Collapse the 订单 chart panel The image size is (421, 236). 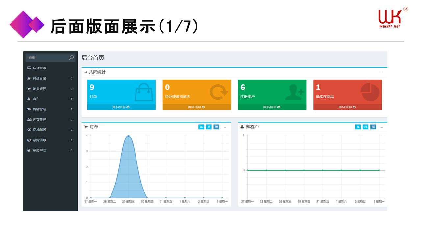coord(225,127)
